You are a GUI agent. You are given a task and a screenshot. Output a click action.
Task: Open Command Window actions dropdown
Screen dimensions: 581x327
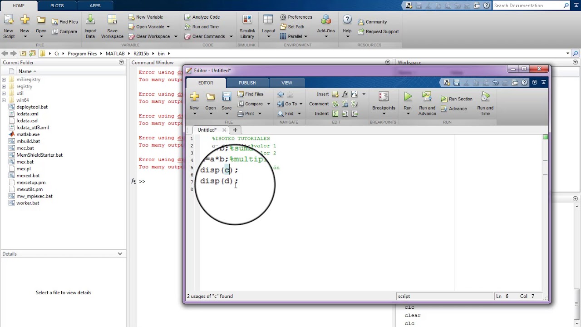[388, 62]
